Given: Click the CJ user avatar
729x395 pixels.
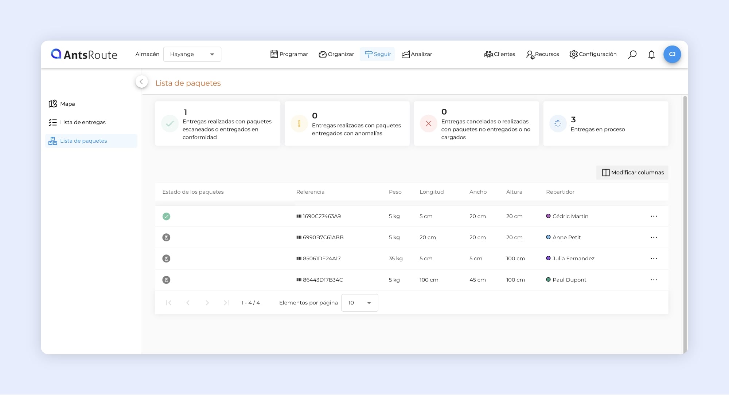Looking at the screenshot, I should coord(672,54).
